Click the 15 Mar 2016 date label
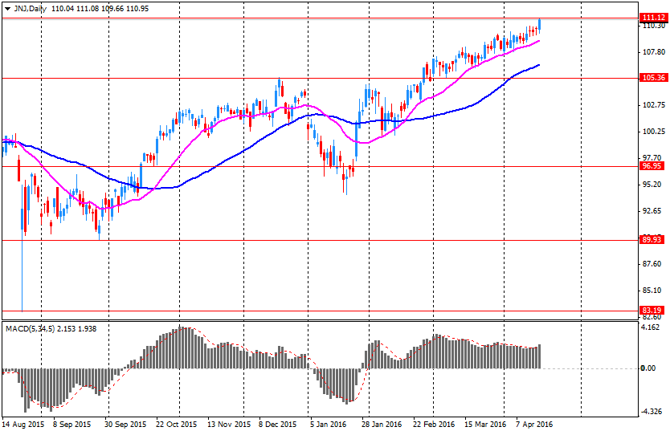The width and height of the screenshot is (670, 431). [x=485, y=425]
